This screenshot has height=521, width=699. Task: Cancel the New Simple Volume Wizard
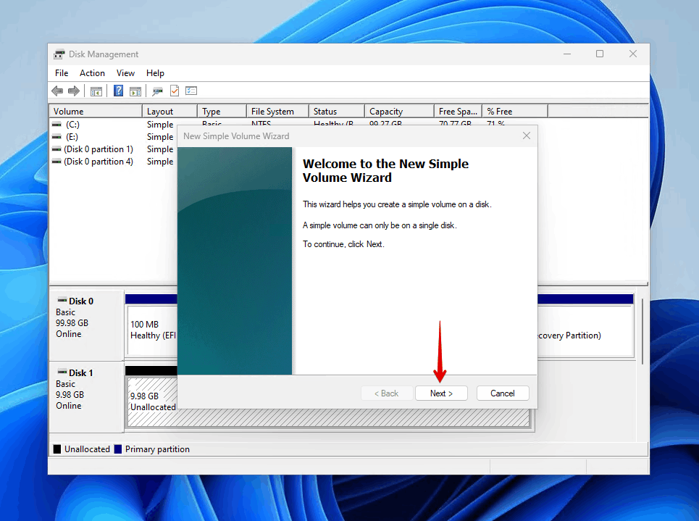click(503, 393)
